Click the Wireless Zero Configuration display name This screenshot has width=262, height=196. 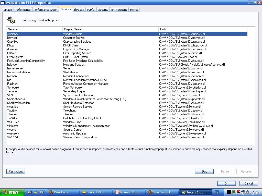(80, 137)
